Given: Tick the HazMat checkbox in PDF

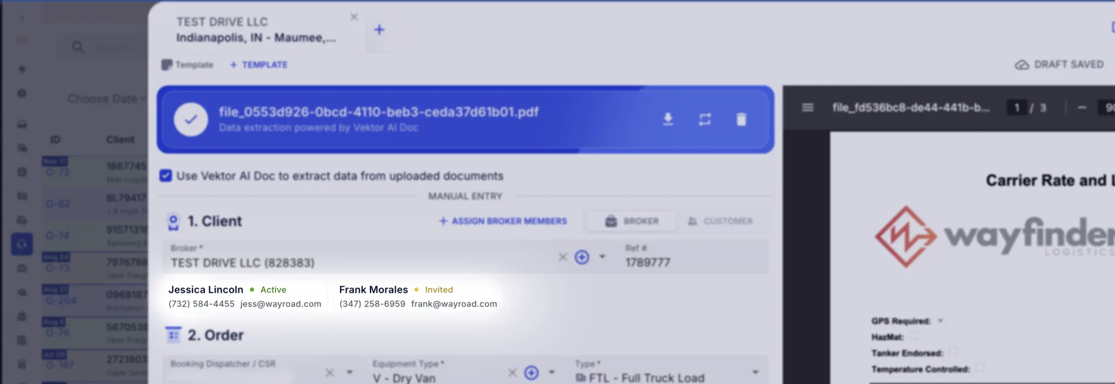Looking at the screenshot, I should 913,336.
